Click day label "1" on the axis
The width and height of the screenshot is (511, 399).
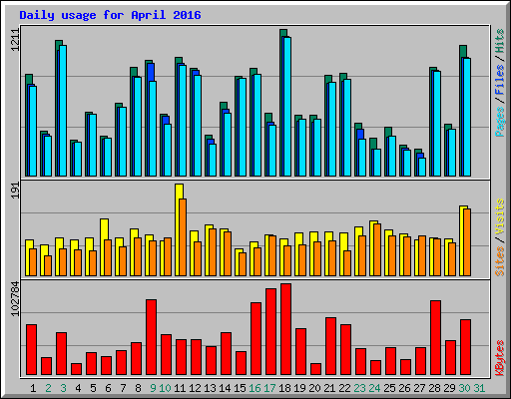[33, 388]
